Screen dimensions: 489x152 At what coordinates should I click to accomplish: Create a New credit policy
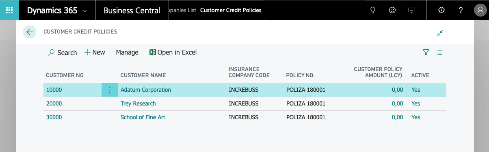(x=95, y=52)
